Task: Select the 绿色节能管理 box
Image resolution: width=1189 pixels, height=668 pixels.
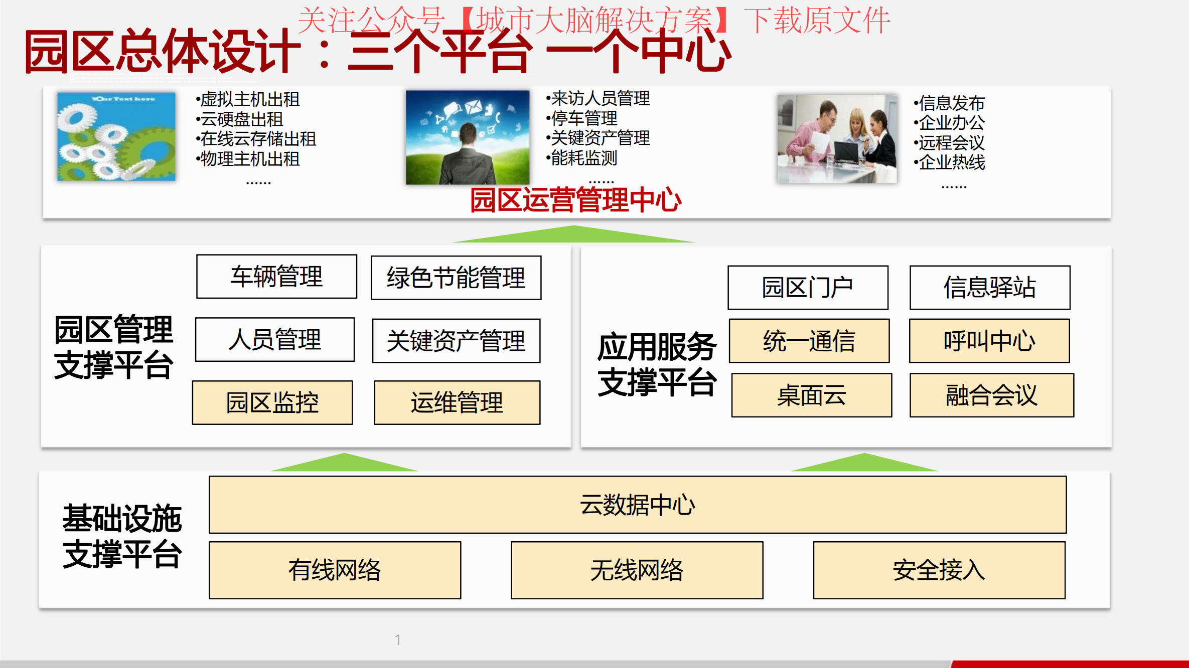Action: 456,278
